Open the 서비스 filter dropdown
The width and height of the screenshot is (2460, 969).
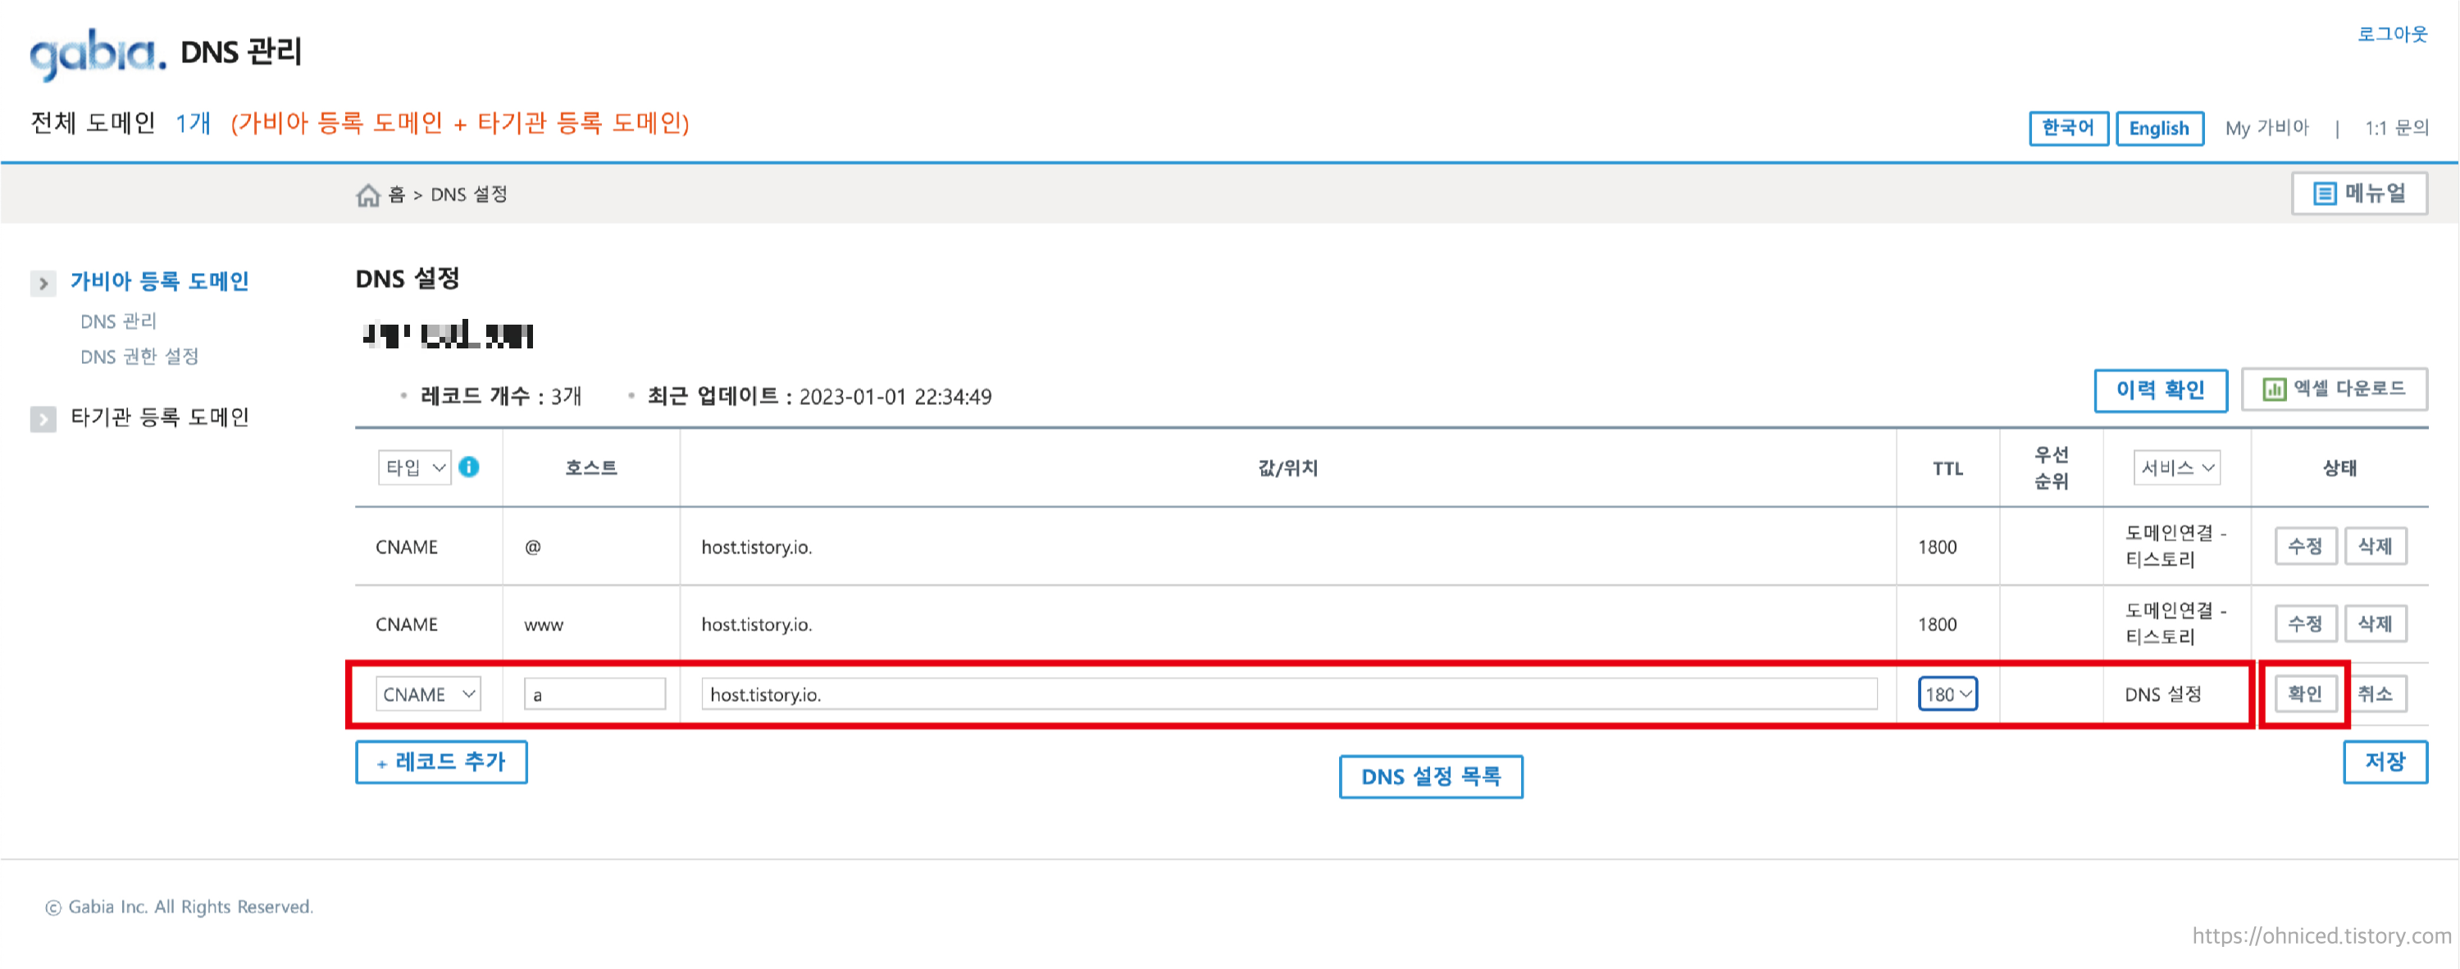pos(2176,468)
